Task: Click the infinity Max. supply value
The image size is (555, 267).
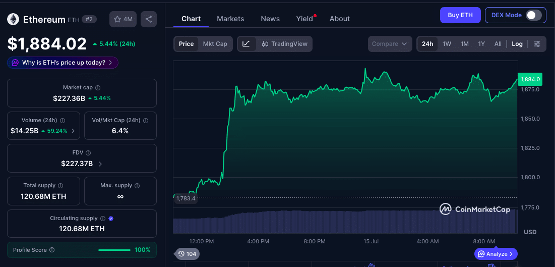Action: point(120,196)
